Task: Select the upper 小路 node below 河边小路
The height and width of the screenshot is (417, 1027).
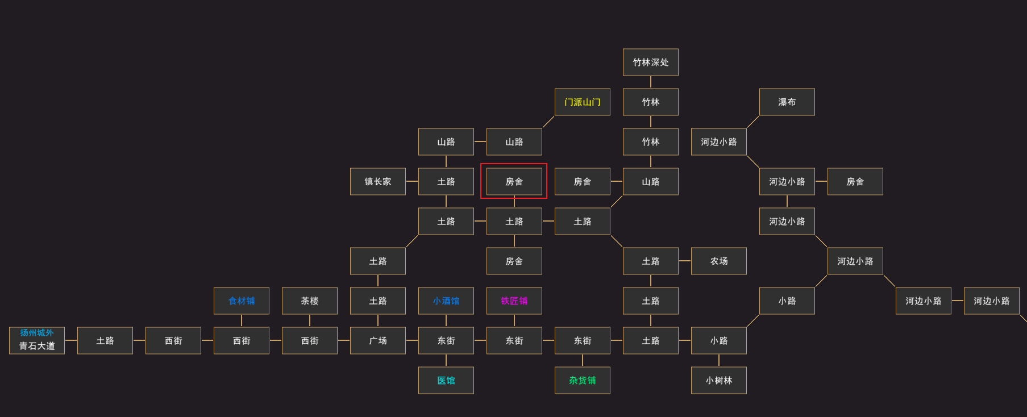Action: point(787,301)
